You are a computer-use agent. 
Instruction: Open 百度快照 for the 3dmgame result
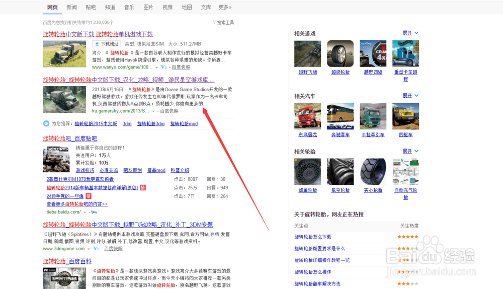point(113,249)
